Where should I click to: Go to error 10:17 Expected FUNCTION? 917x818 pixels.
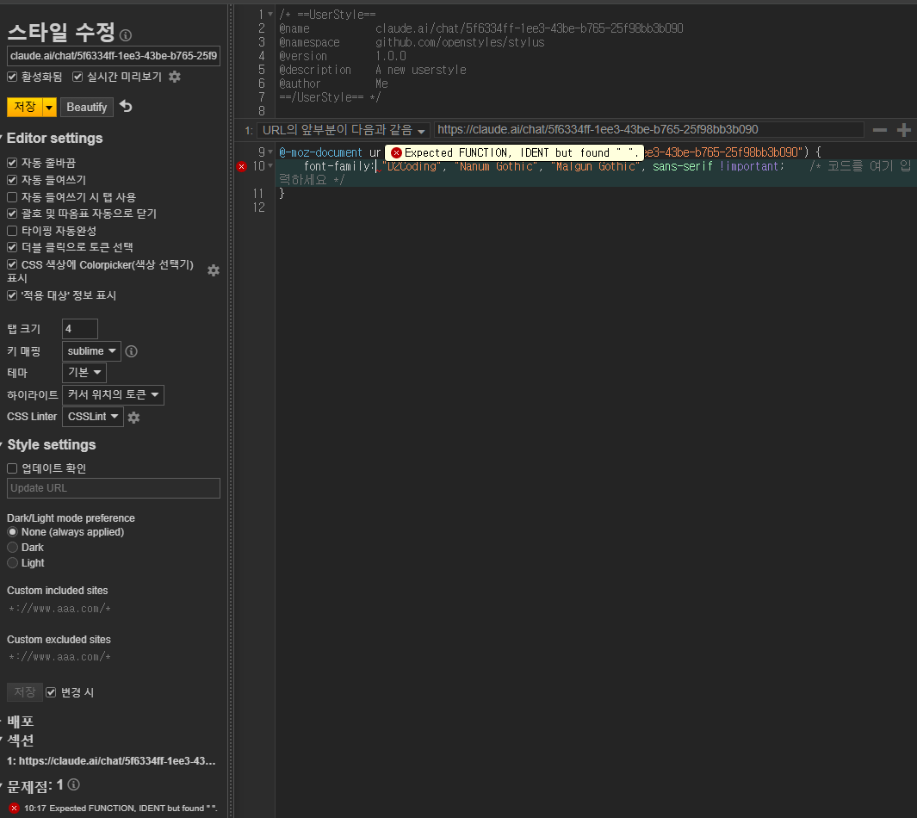pos(121,808)
